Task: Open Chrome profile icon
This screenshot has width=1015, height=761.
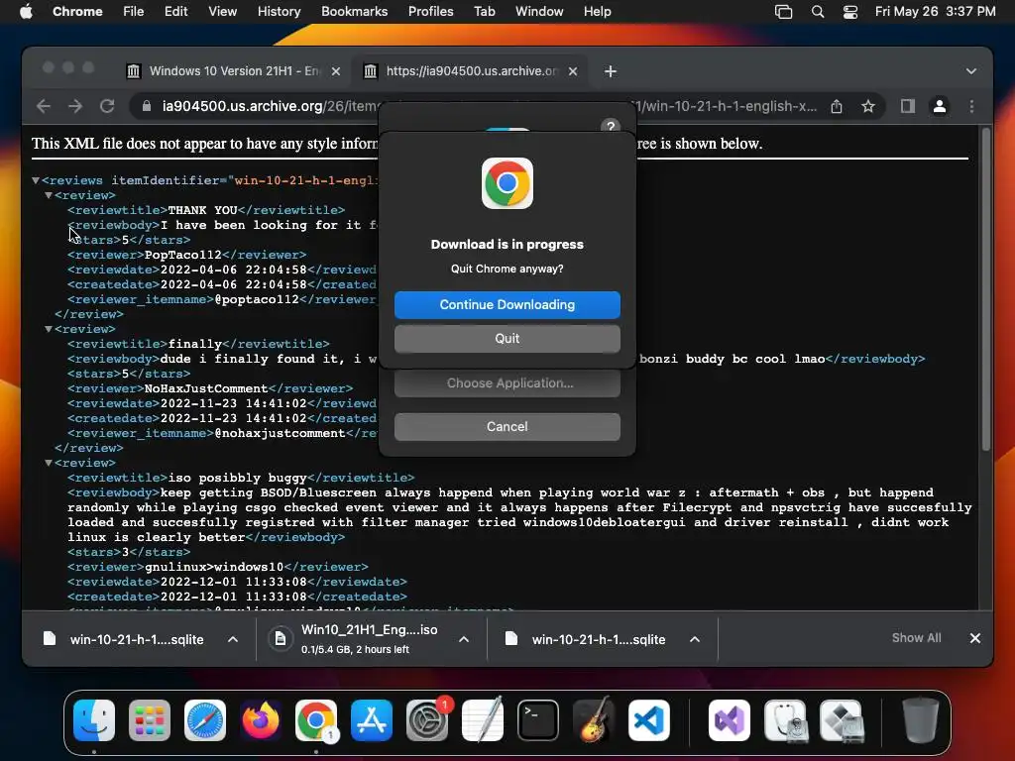Action: pyautogui.click(x=940, y=106)
